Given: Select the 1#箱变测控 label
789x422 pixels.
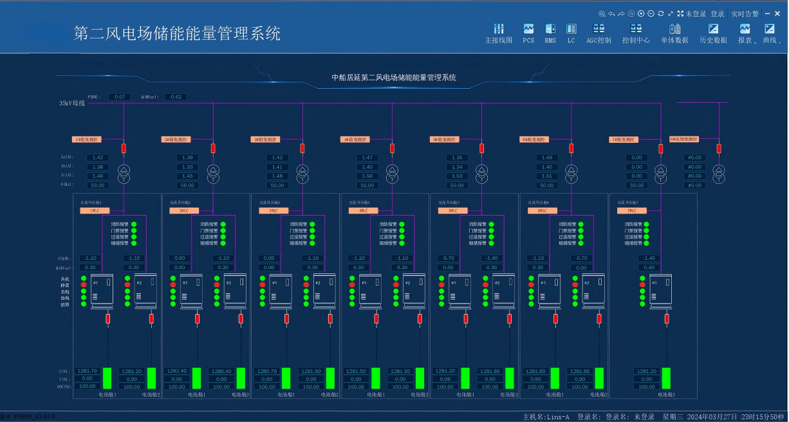Looking at the screenshot, I should point(86,140).
